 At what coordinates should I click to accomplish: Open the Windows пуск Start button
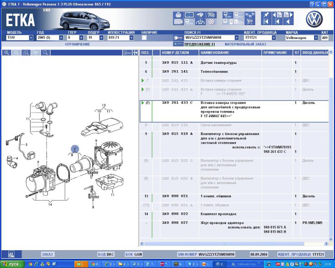point(13,264)
